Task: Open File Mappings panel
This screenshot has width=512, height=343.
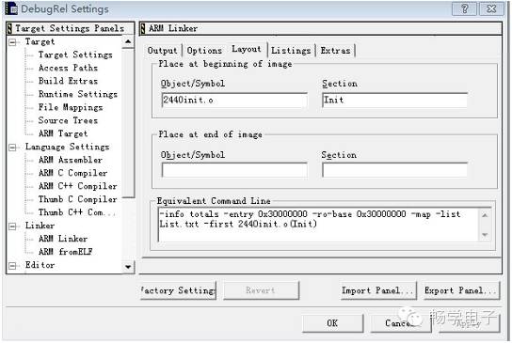Action: (71, 107)
